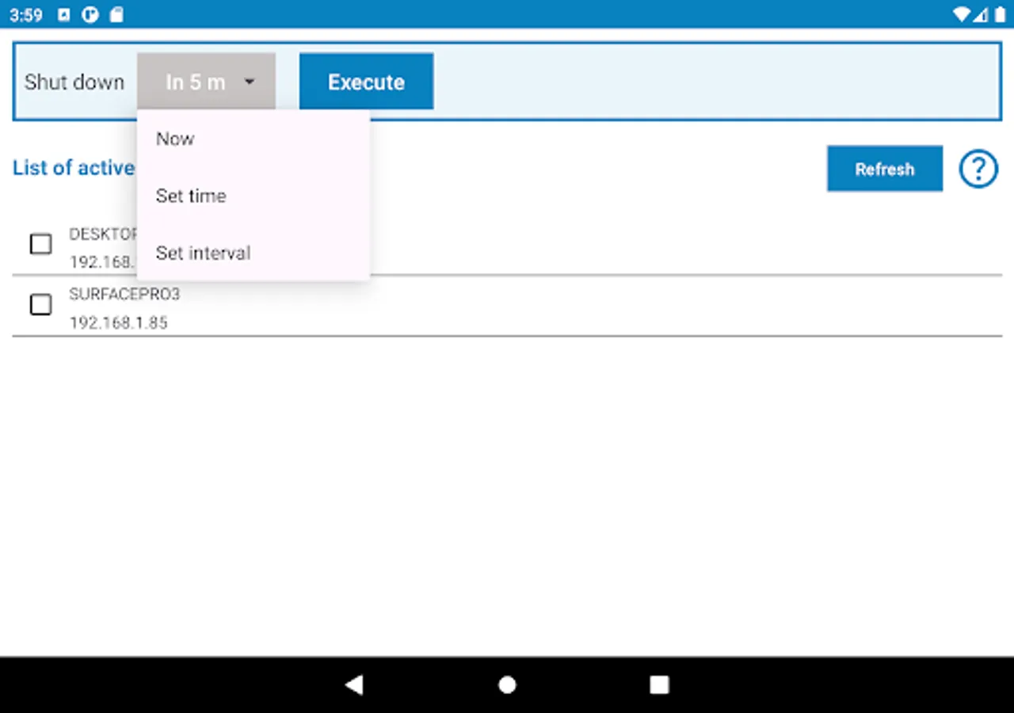Tap the Wi-Fi icon in the status bar
The width and height of the screenshot is (1014, 713).
click(960, 14)
